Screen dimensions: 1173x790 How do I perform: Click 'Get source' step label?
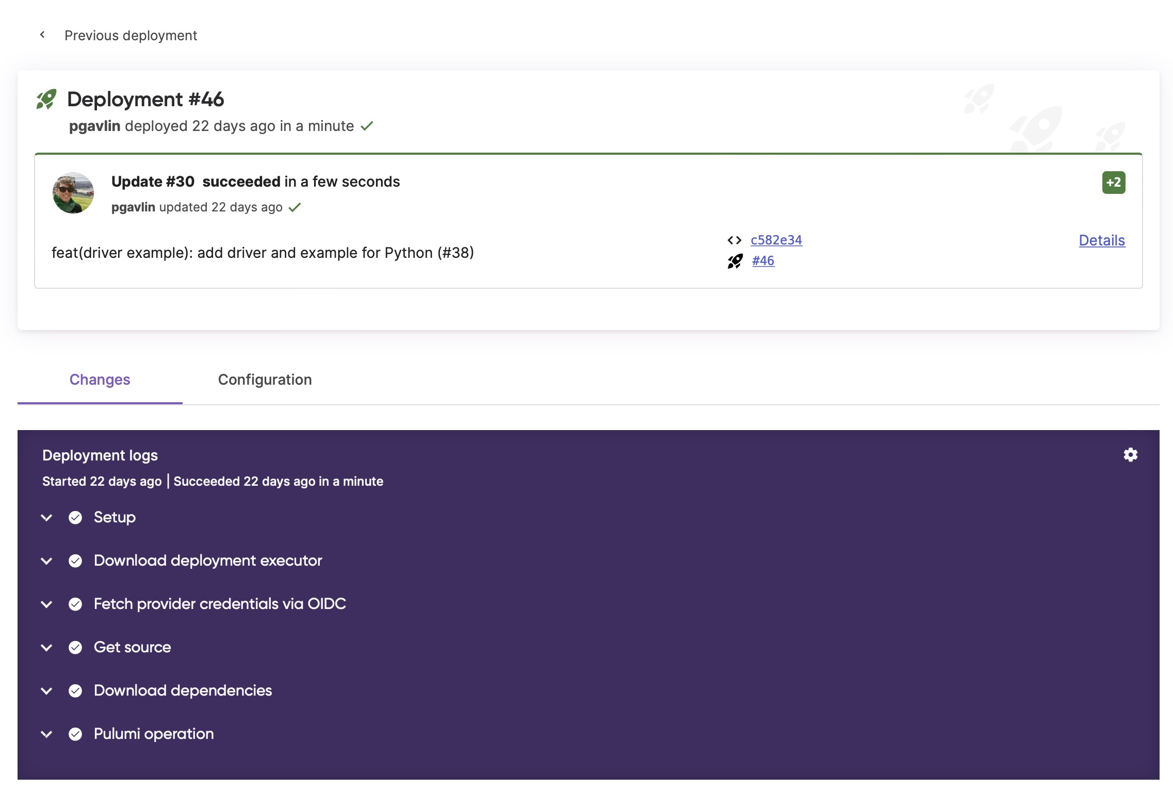pos(133,647)
